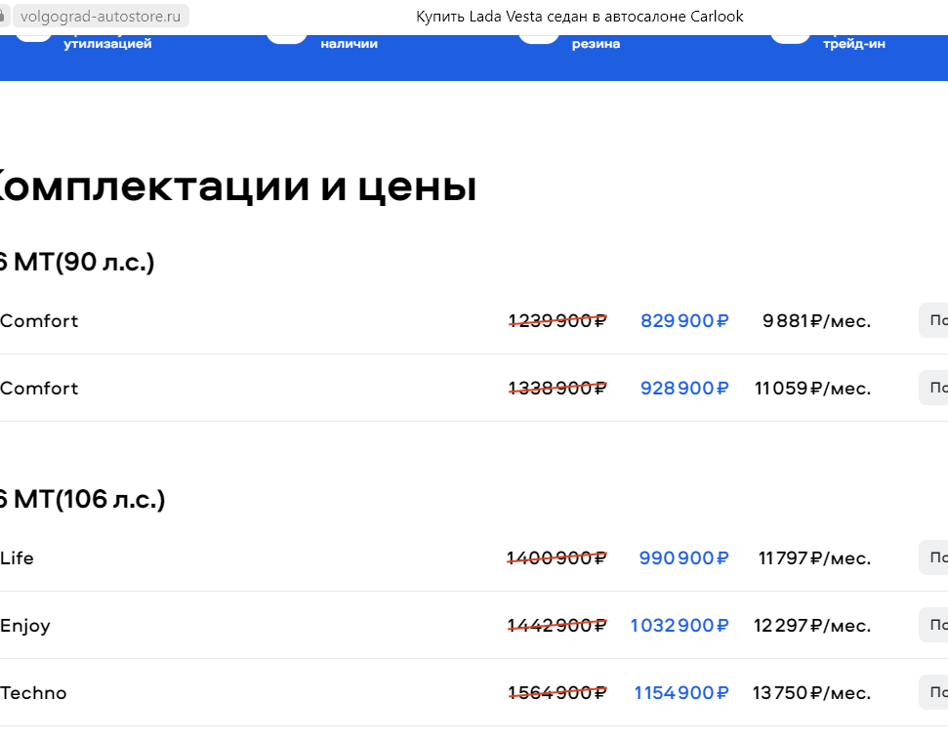The width and height of the screenshot is (948, 742).
Task: Click the crossed-out price 1 400 900 ₽
Action: pyautogui.click(x=556, y=557)
